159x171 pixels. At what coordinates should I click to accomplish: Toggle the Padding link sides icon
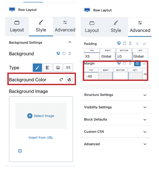click(145, 44)
